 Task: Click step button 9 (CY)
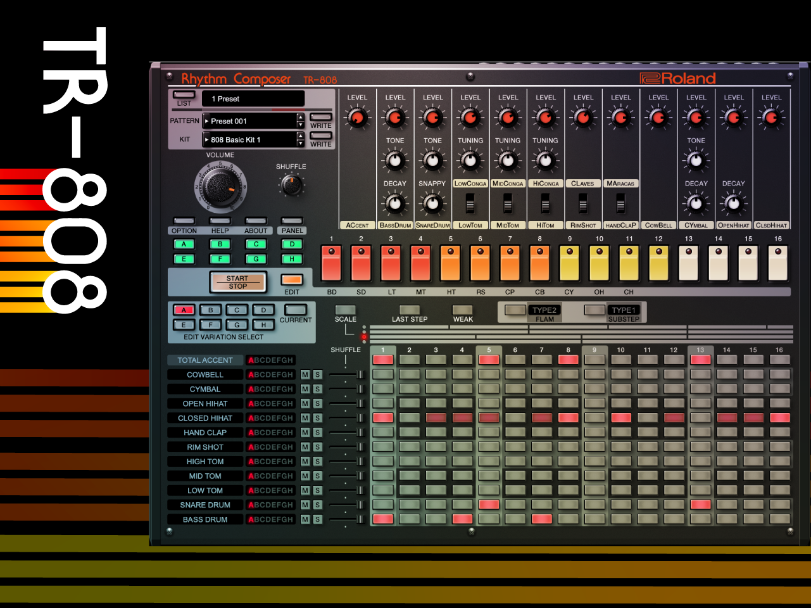coord(570,263)
